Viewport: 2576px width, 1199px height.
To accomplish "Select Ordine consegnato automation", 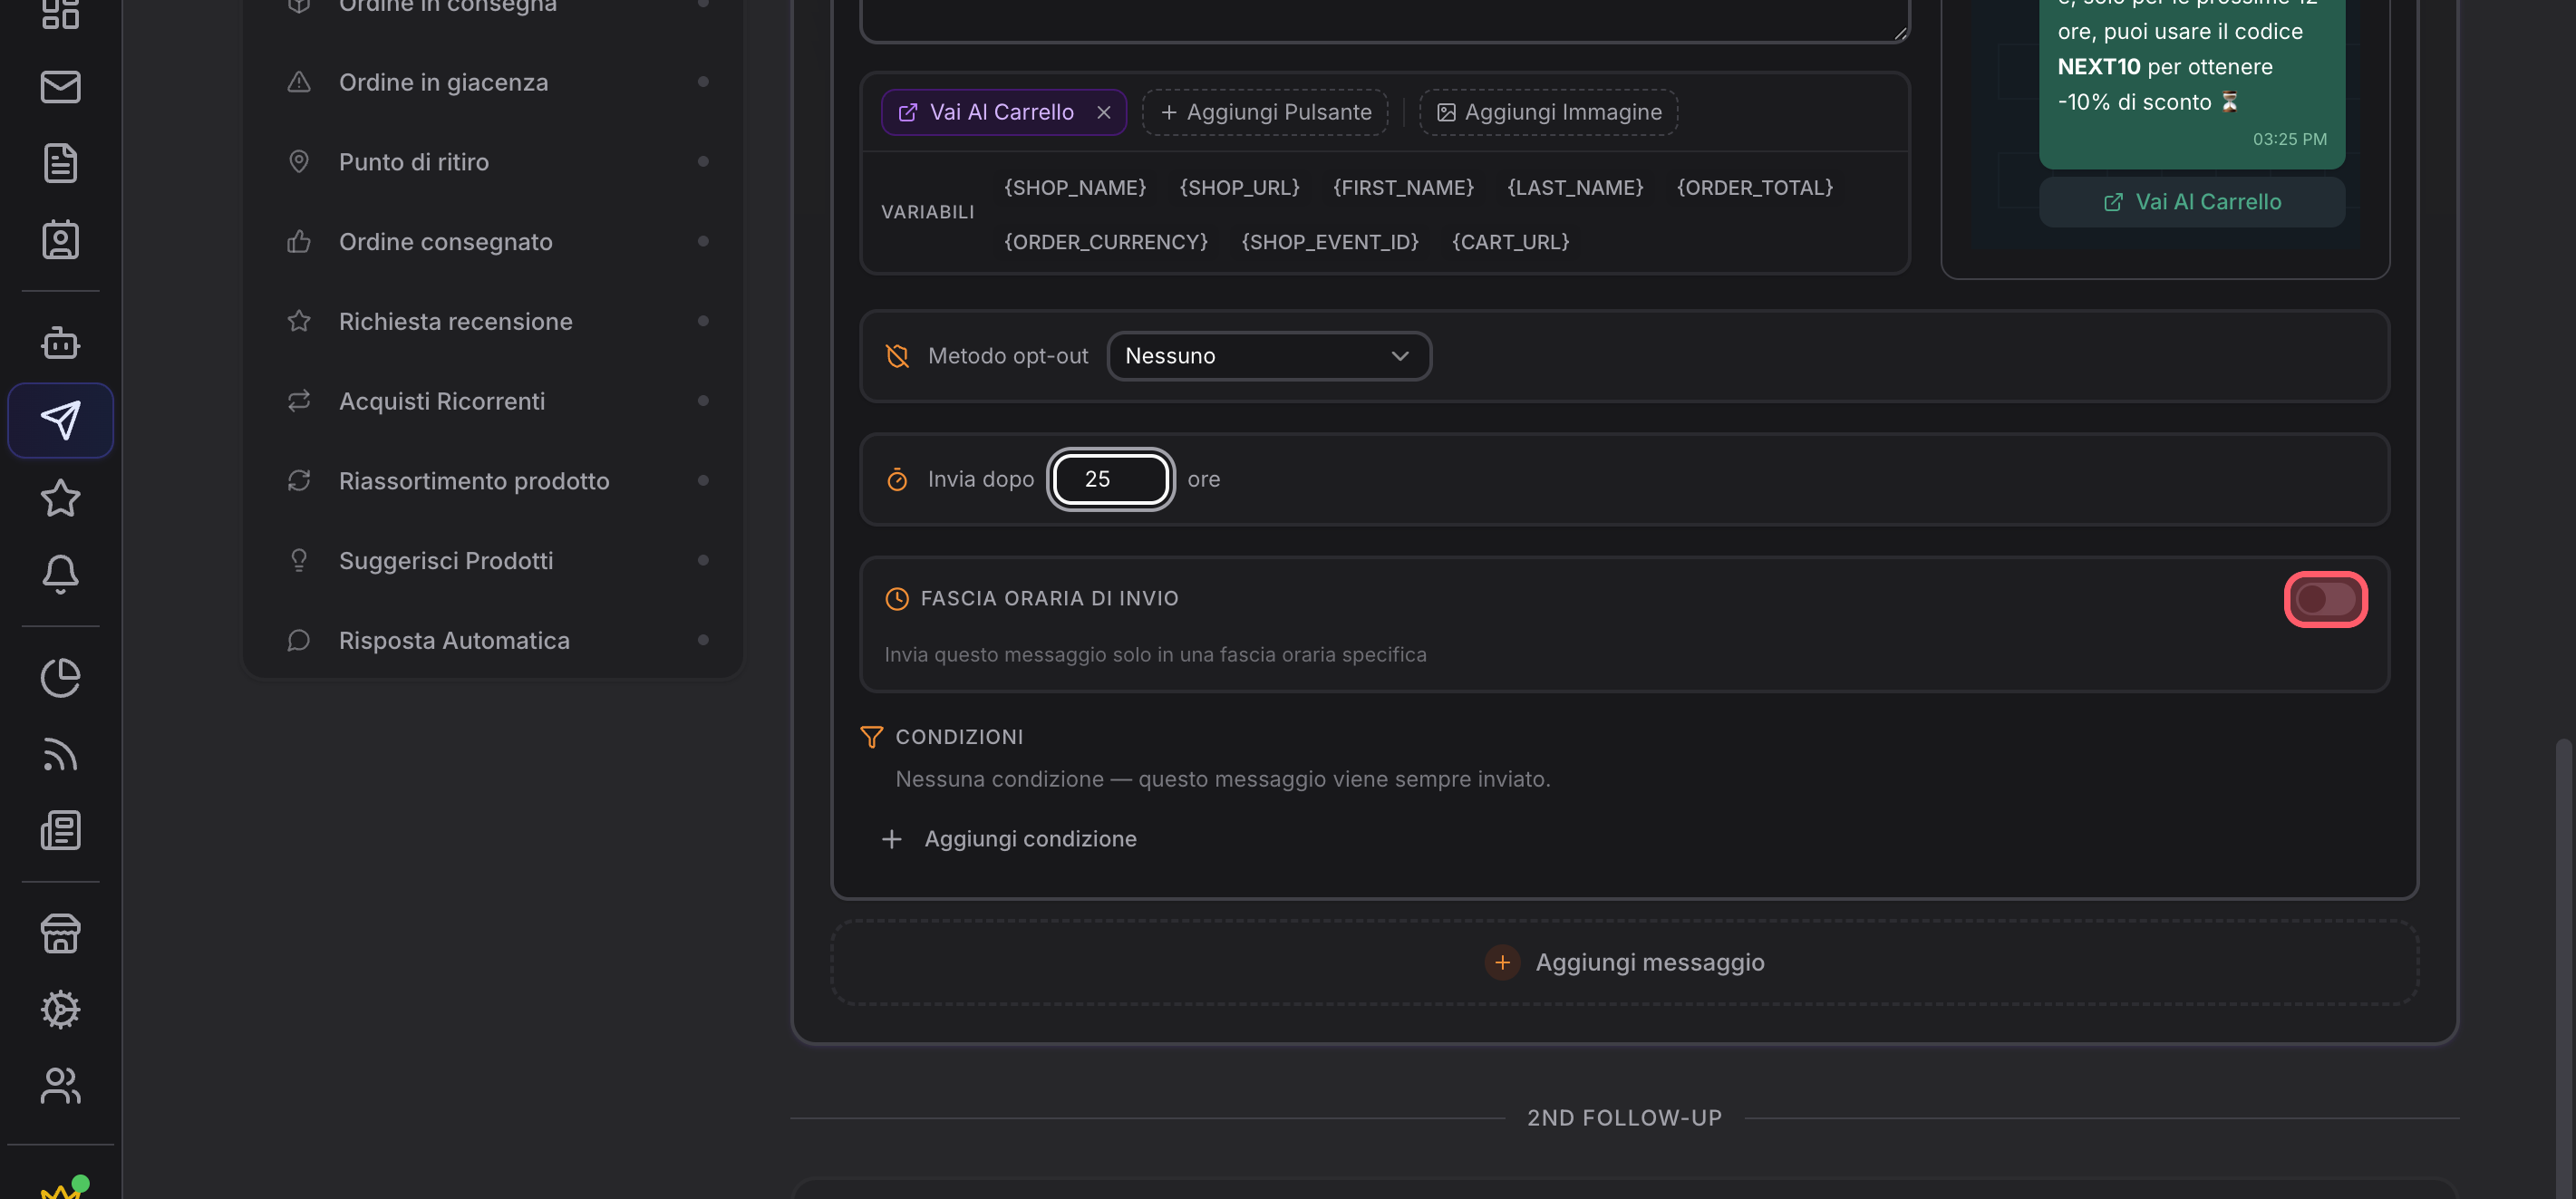I will pos(493,241).
